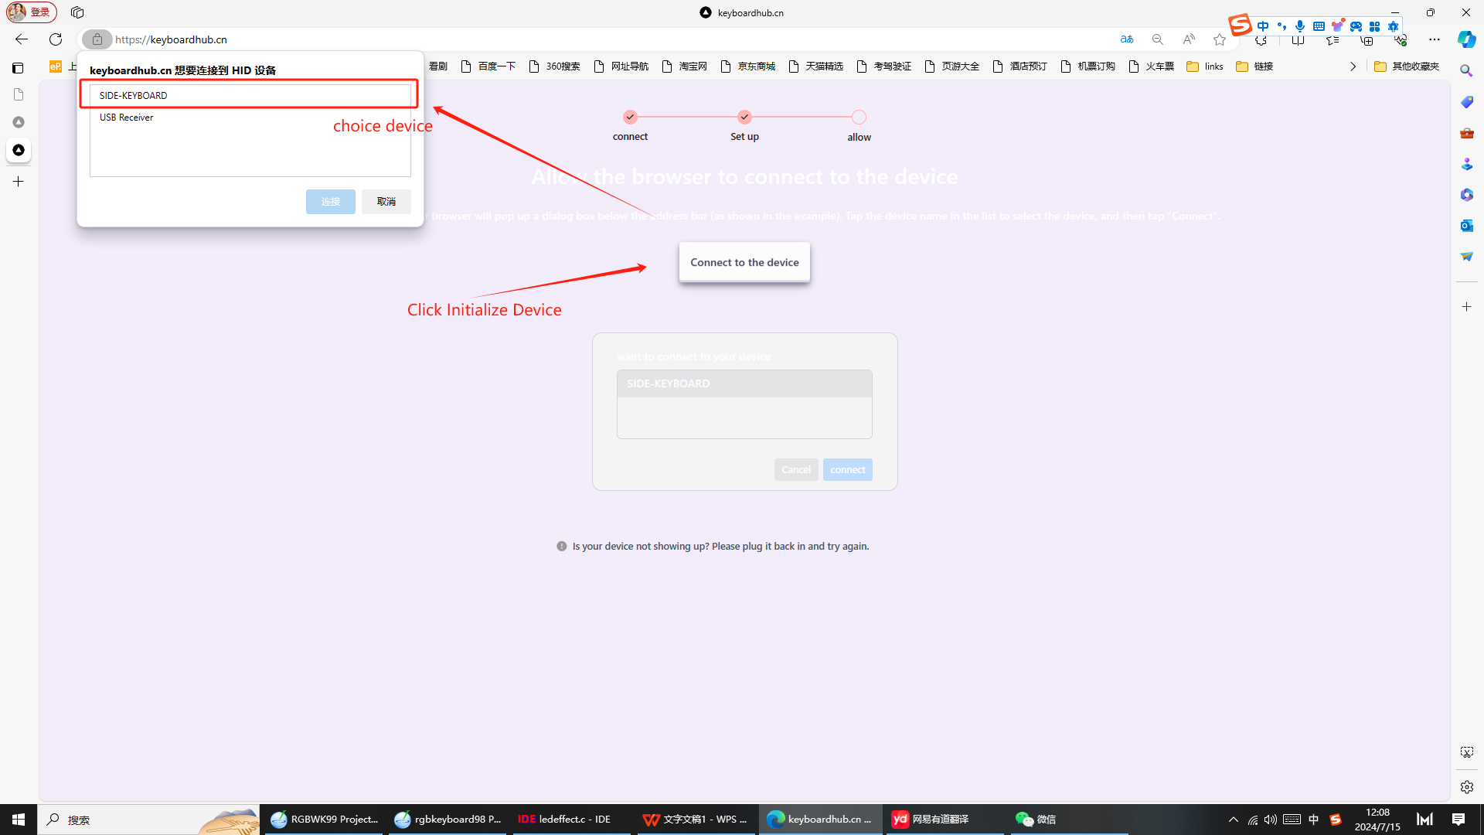This screenshot has height=835, width=1484.
Task: Toggle the vertical tabs pane button
Action: click(18, 68)
